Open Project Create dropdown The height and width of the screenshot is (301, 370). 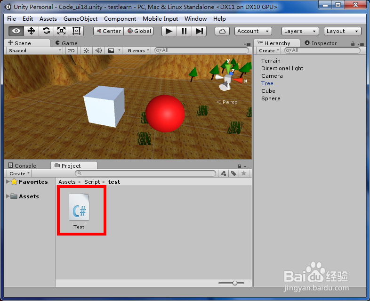click(19, 173)
